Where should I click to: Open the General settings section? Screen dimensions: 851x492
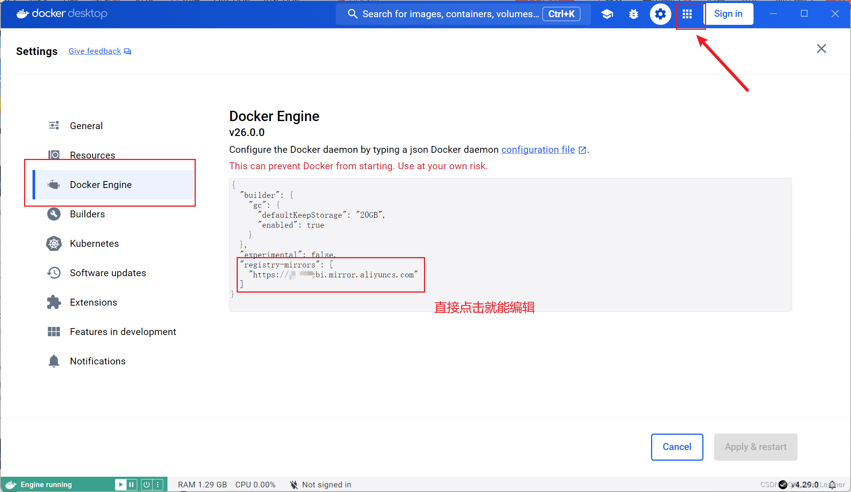tap(86, 125)
